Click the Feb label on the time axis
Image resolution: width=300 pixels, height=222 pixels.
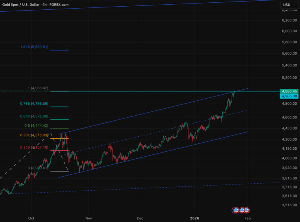point(248,218)
